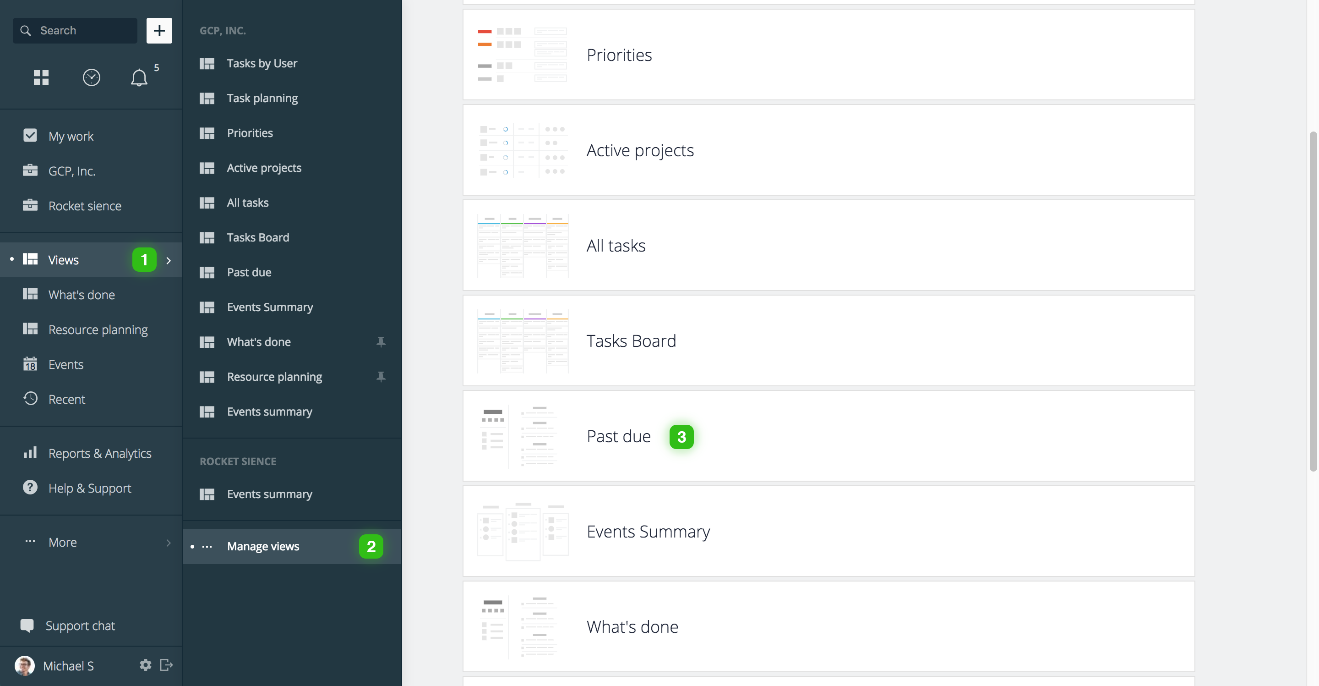Open Past due view in submenu
Image resolution: width=1319 pixels, height=686 pixels.
pos(292,273)
